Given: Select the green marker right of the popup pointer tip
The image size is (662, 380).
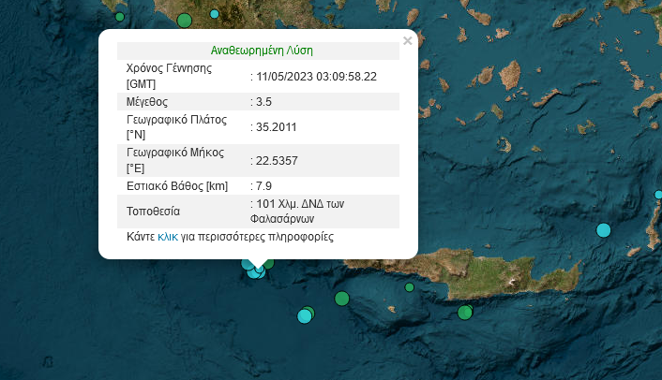Looking at the screenshot, I should (269, 264).
